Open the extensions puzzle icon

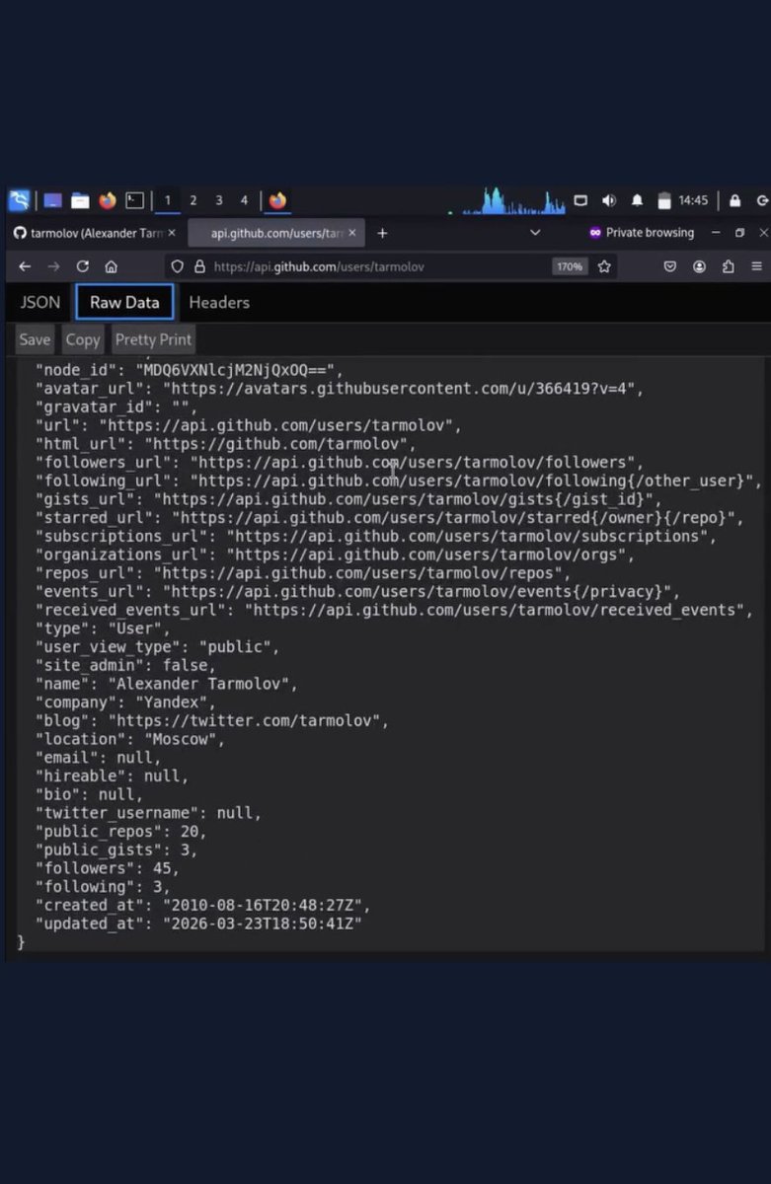coord(729,266)
